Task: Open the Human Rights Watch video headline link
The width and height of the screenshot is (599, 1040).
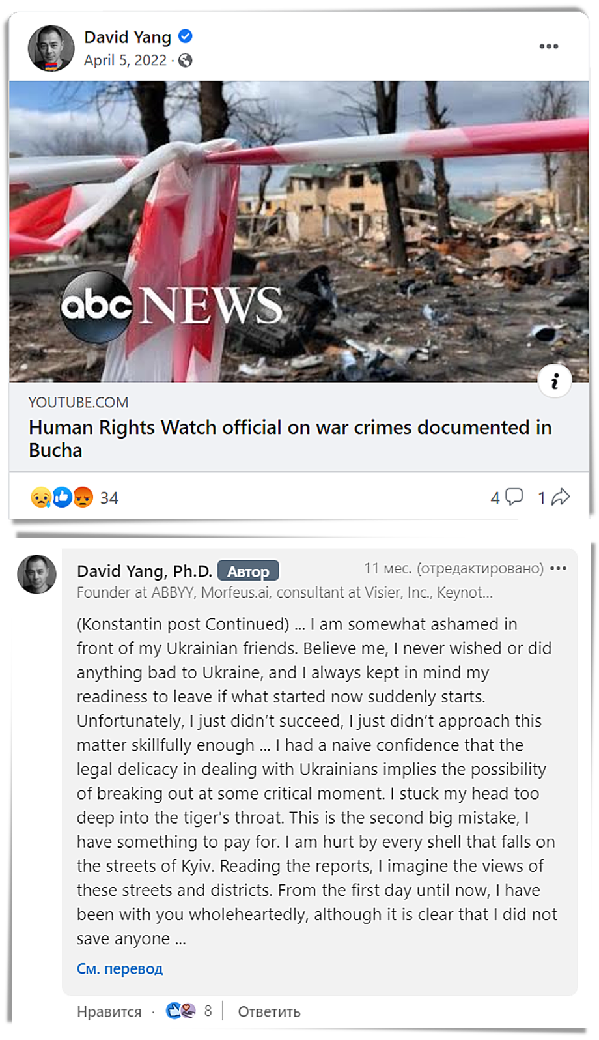Action: (x=290, y=439)
